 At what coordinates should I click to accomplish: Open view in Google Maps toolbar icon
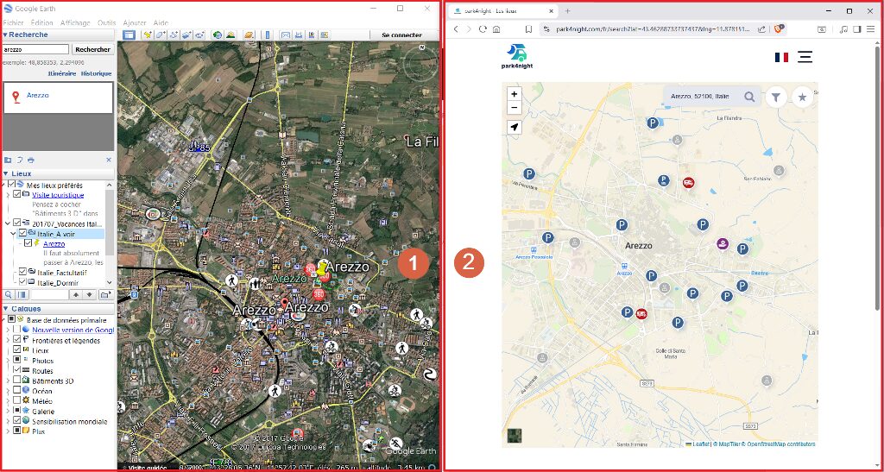[325, 35]
